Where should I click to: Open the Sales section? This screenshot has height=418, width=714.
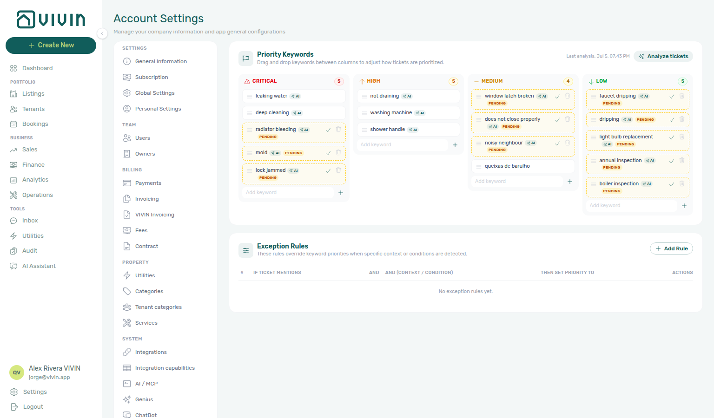[30, 150]
